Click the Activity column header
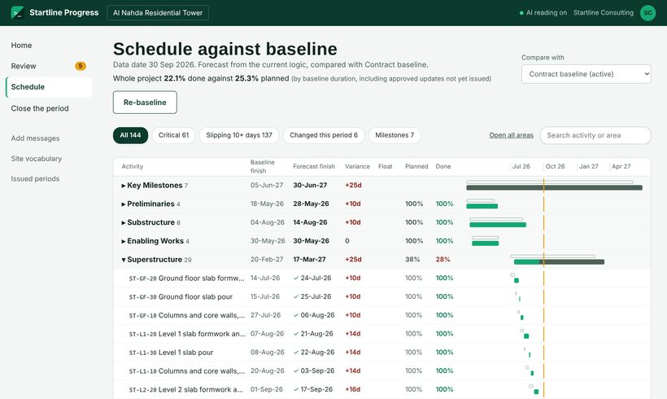The width and height of the screenshot is (667, 399). click(133, 166)
